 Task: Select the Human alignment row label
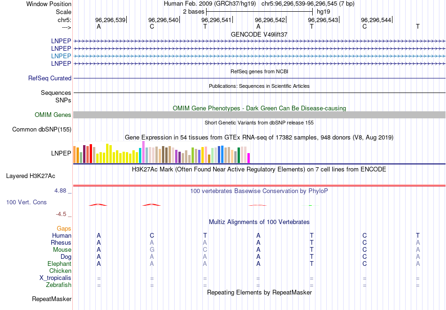[62, 235]
